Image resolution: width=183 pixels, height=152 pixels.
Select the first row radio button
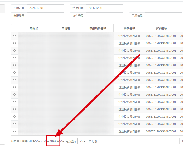tap(14, 36)
